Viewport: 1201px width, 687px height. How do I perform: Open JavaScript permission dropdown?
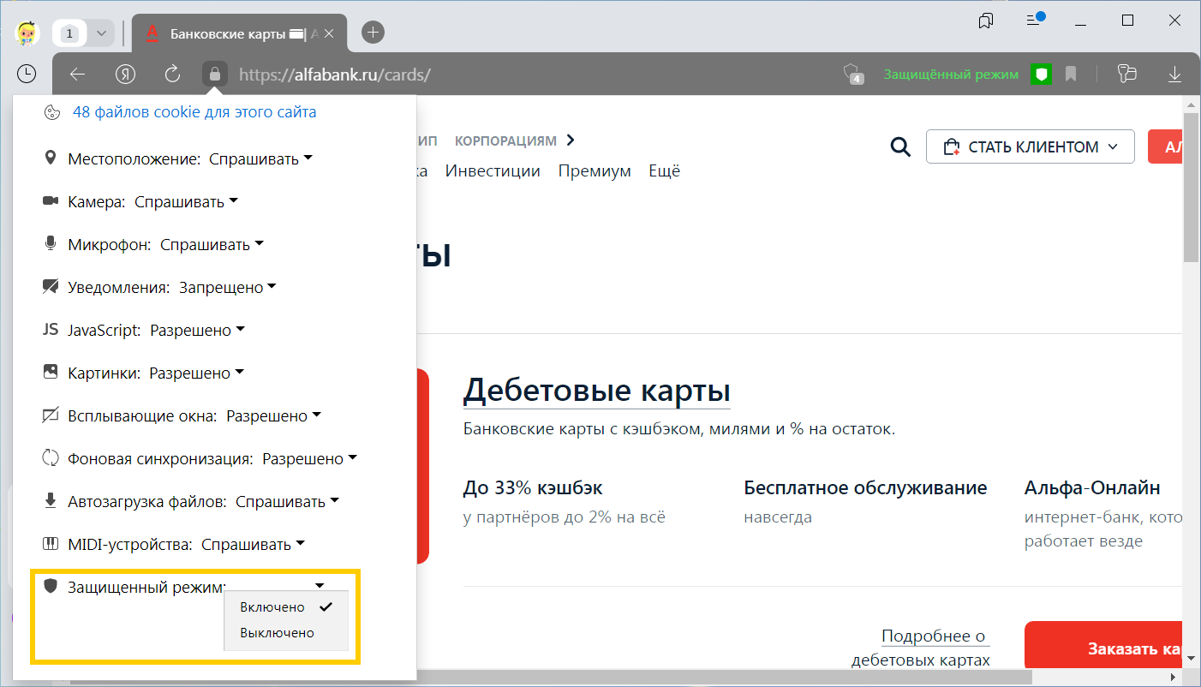point(197,330)
